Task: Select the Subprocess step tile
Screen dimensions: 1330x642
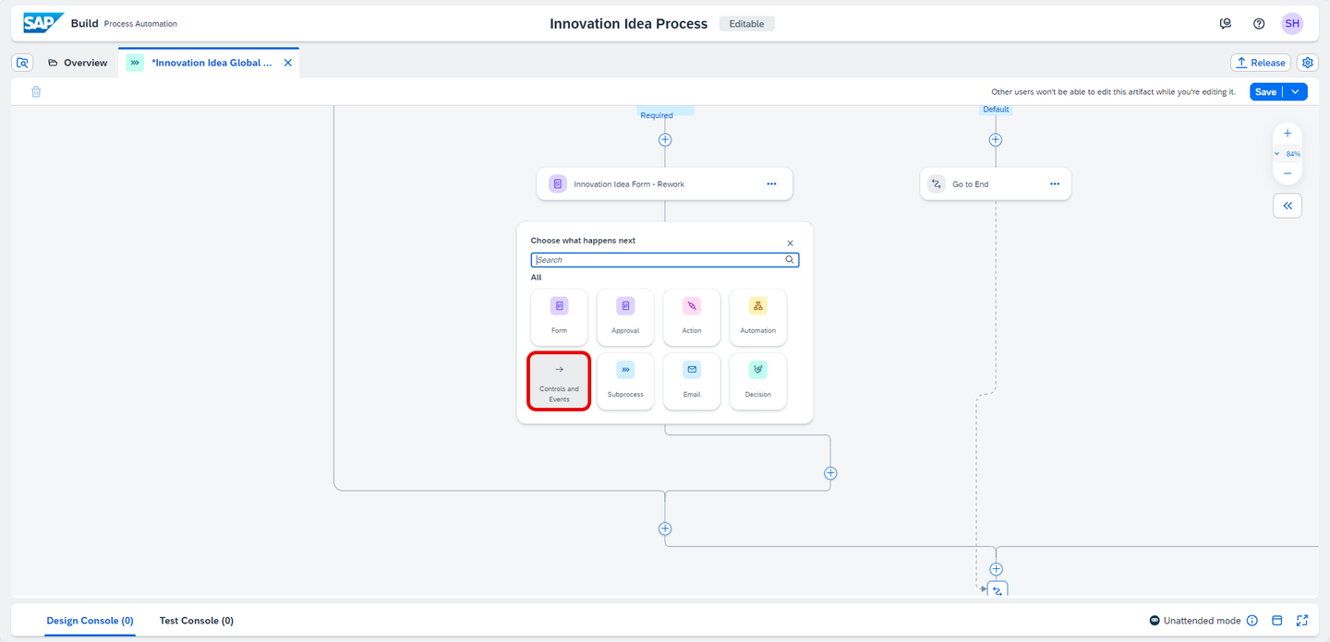Action: pos(625,381)
